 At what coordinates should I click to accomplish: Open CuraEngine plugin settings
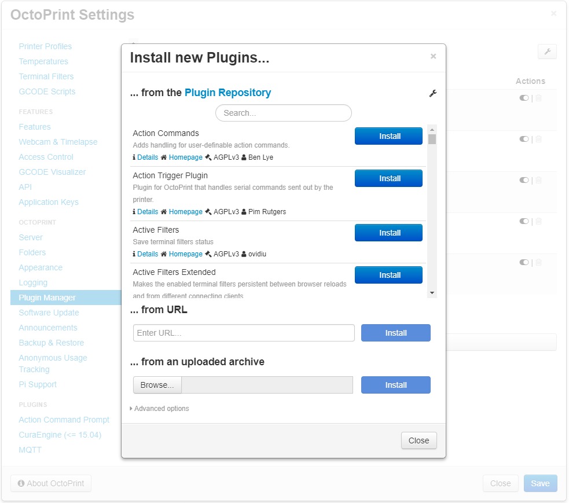point(60,435)
